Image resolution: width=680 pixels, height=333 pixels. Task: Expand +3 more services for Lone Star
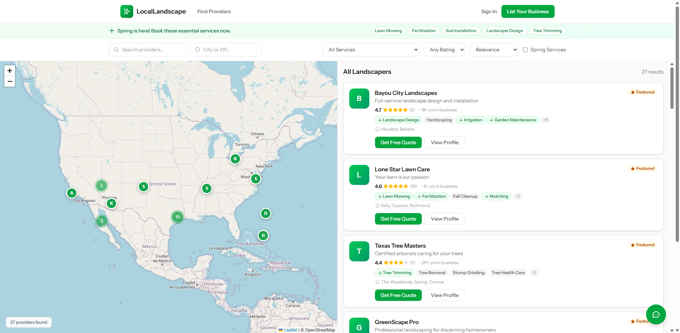click(x=518, y=196)
